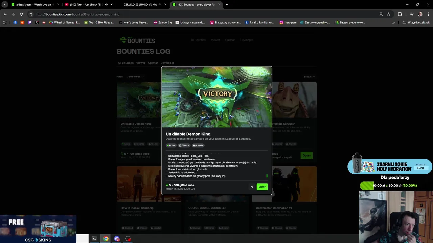433x243 pixels.
Task: Click the address bar URL field
Action: (x=203, y=14)
